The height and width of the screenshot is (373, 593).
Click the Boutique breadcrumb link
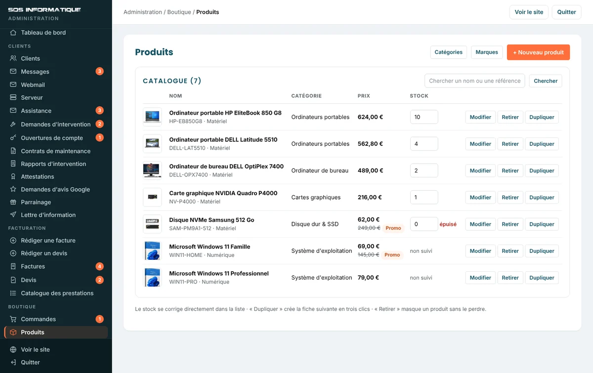179,12
